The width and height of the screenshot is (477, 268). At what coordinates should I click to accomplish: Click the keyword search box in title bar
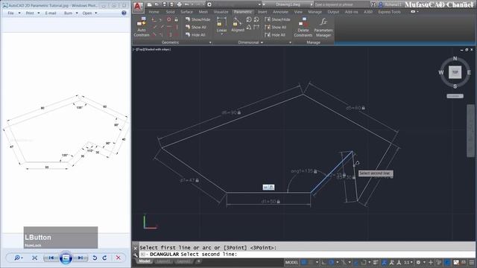[341, 4]
